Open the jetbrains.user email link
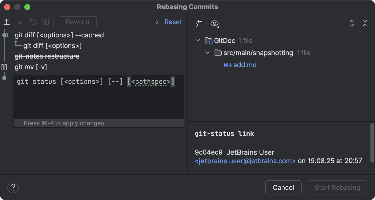This screenshot has height=200, width=375. click(x=245, y=161)
